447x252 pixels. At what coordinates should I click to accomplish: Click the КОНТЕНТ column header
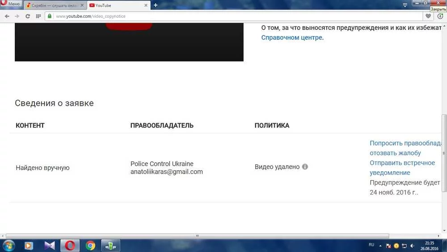click(30, 125)
